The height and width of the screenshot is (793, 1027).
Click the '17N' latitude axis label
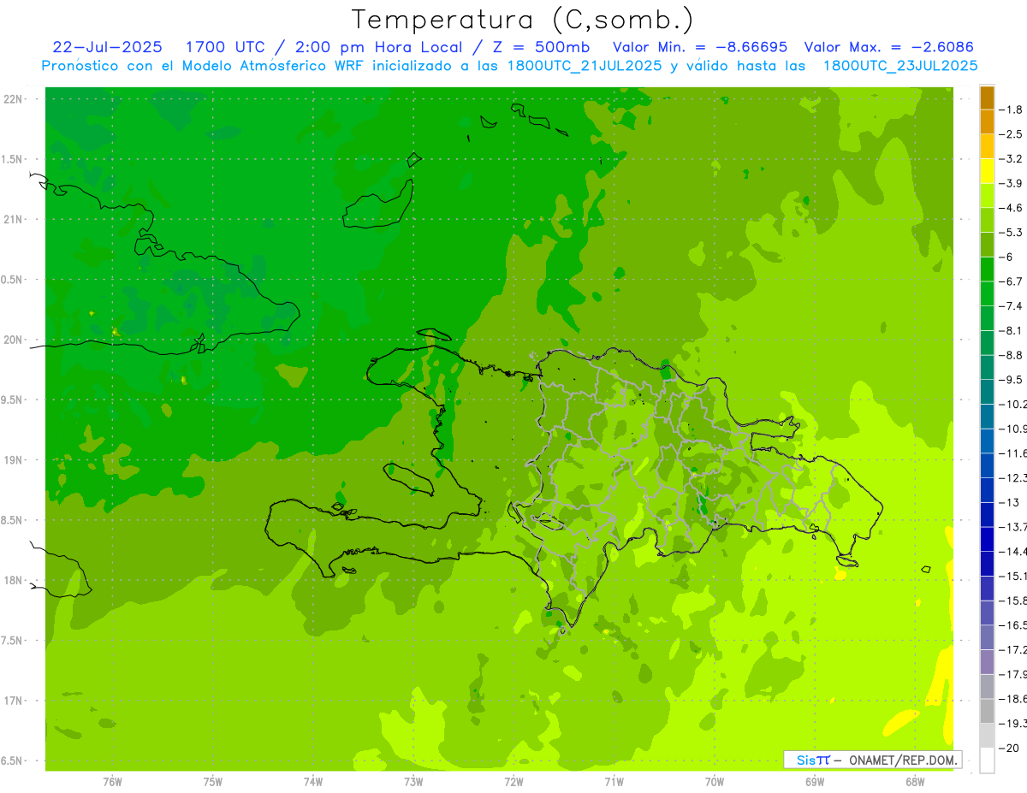(x=12, y=701)
